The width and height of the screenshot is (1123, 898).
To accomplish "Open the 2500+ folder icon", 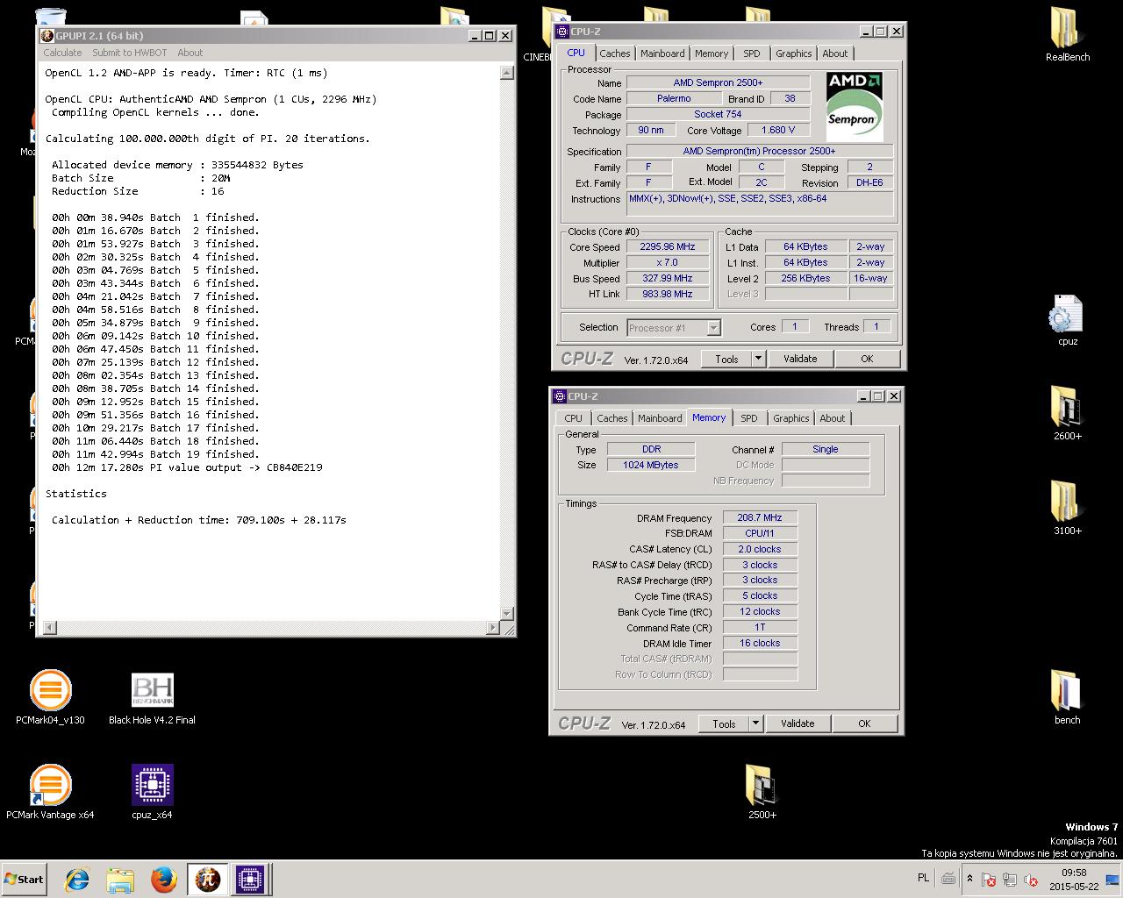I will click(x=762, y=791).
